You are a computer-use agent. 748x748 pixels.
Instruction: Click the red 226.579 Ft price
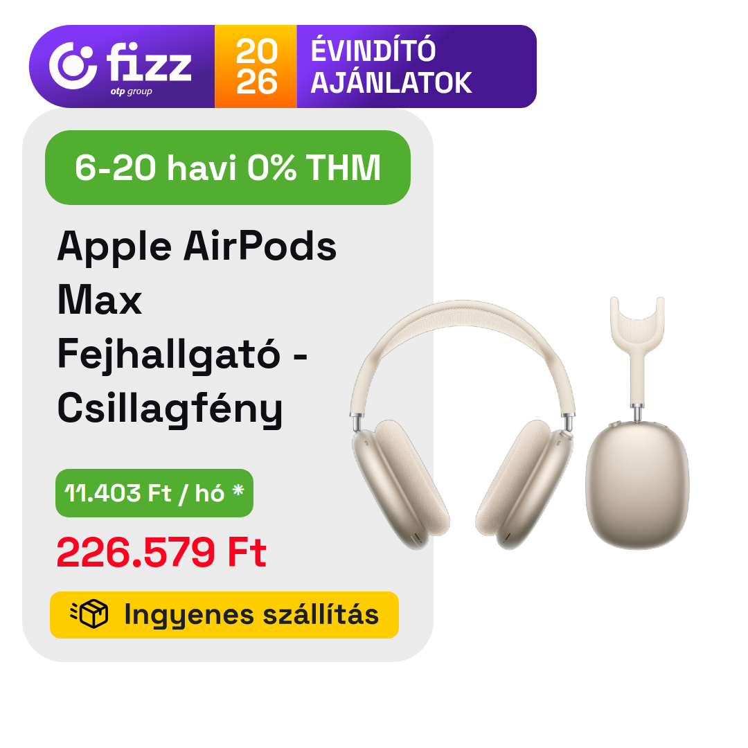[161, 552]
